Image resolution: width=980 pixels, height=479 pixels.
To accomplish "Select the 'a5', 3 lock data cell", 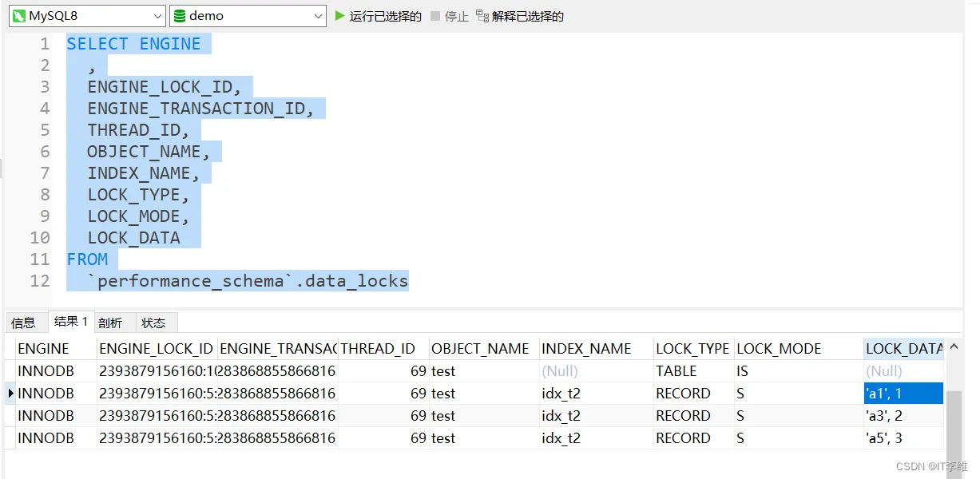I will pyautogui.click(x=904, y=438).
